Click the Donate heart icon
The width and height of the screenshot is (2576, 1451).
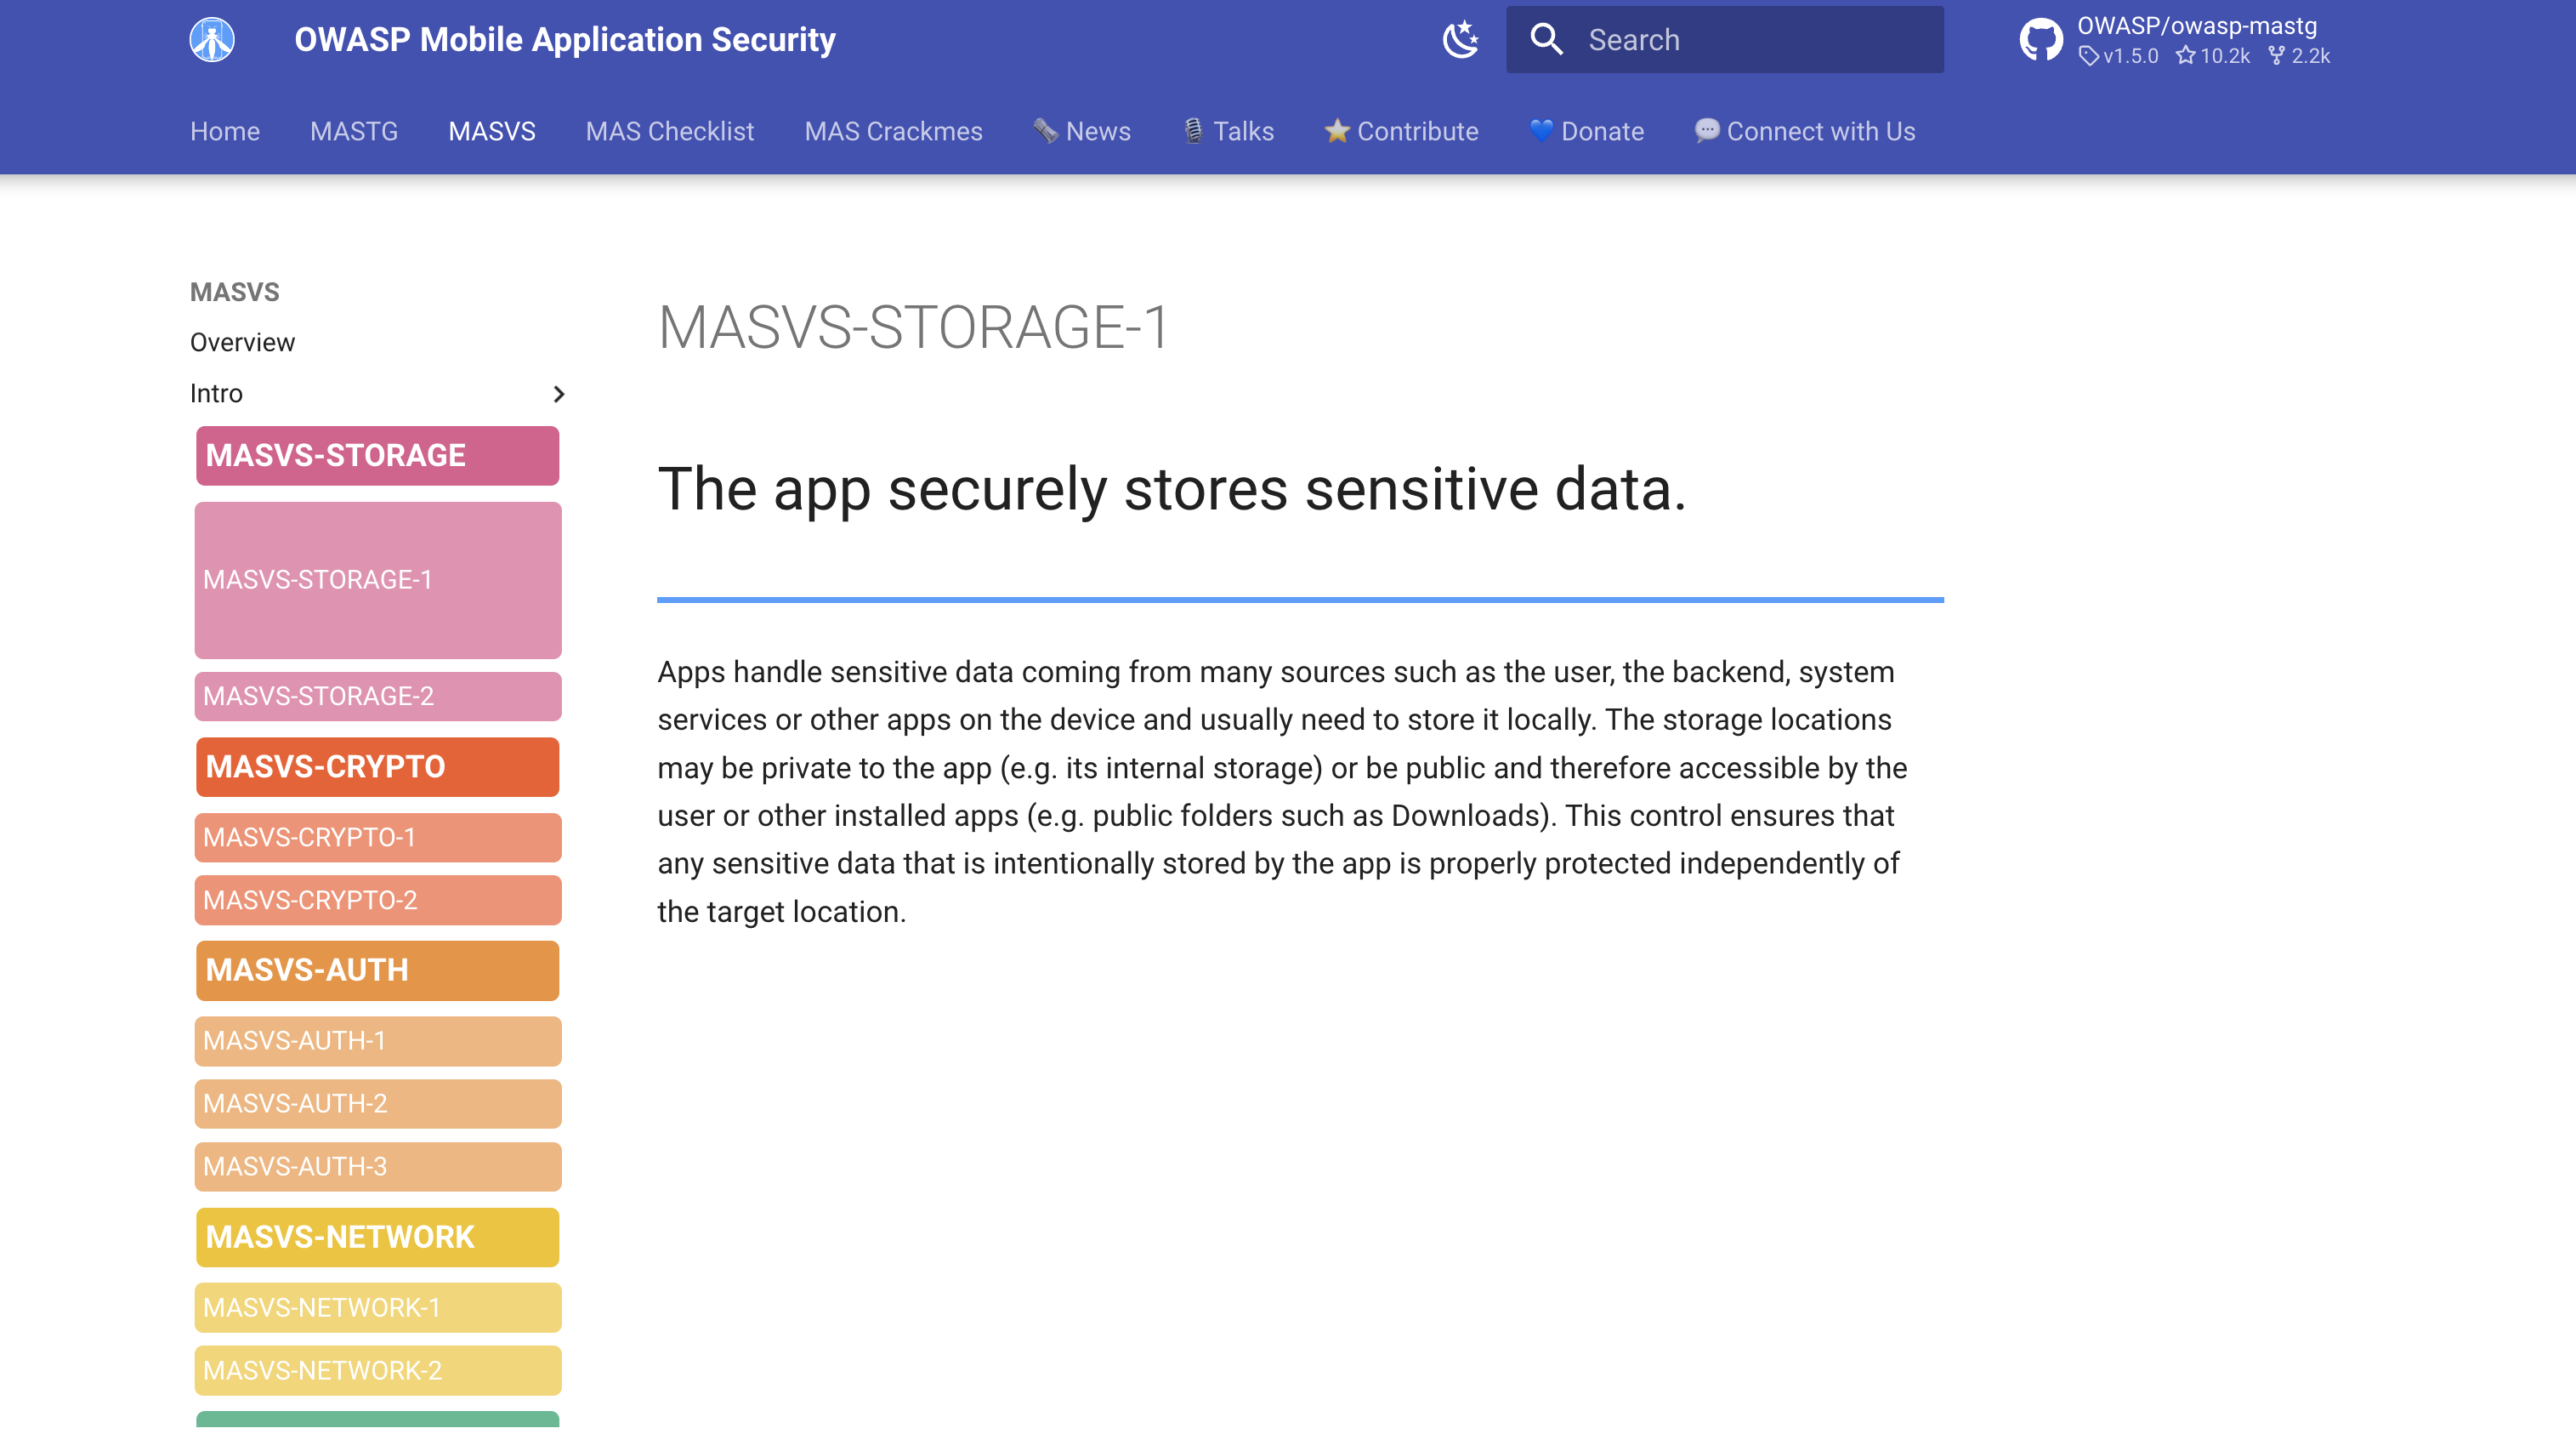[1540, 131]
